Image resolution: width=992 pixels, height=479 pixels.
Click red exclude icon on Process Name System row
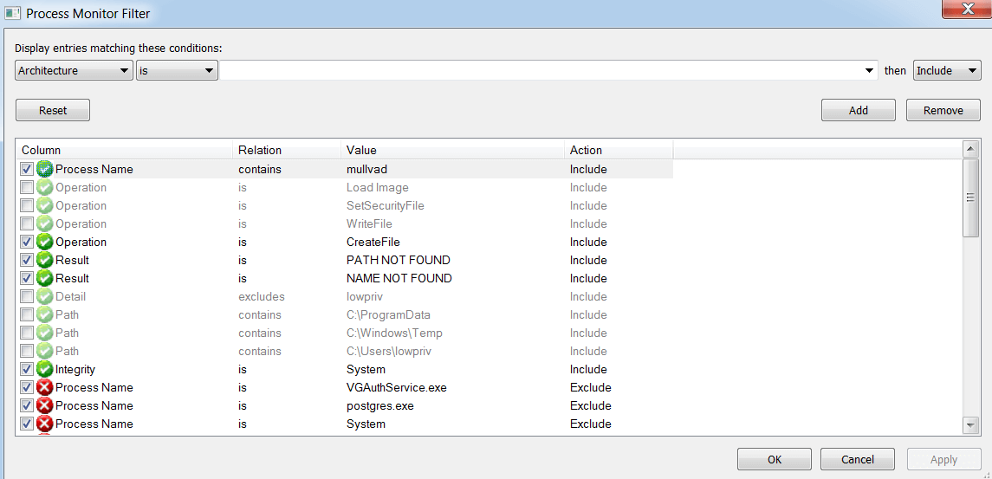coord(44,424)
